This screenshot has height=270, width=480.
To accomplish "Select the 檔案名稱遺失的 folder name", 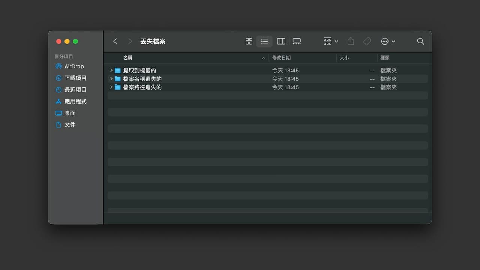I will (x=142, y=79).
